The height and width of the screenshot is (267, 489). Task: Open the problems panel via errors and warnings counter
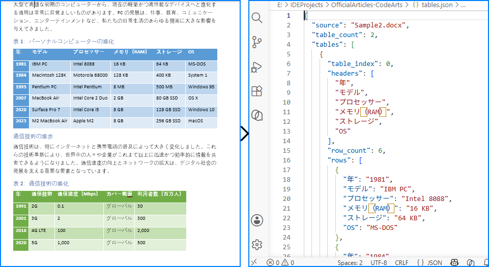(279, 262)
